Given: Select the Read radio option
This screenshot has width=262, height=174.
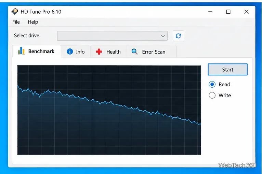Looking at the screenshot, I should point(220,84).
